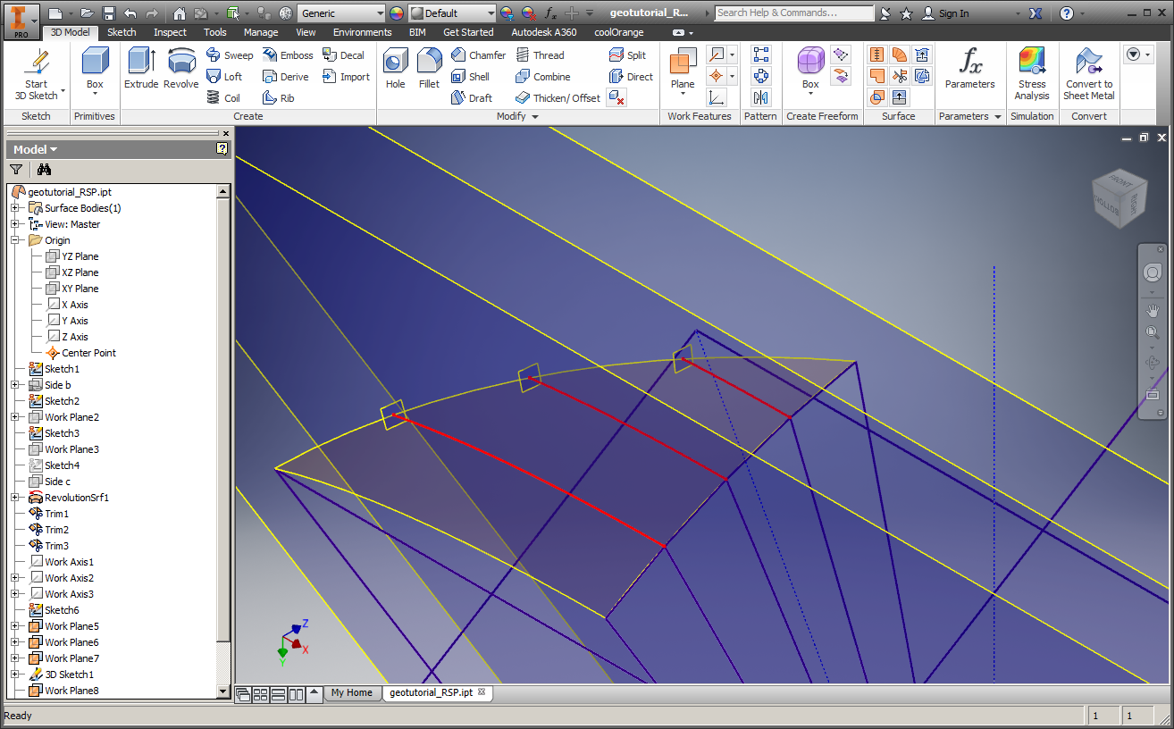This screenshot has width=1174, height=729.
Task: Select the Revolve tool
Action: pos(181,69)
